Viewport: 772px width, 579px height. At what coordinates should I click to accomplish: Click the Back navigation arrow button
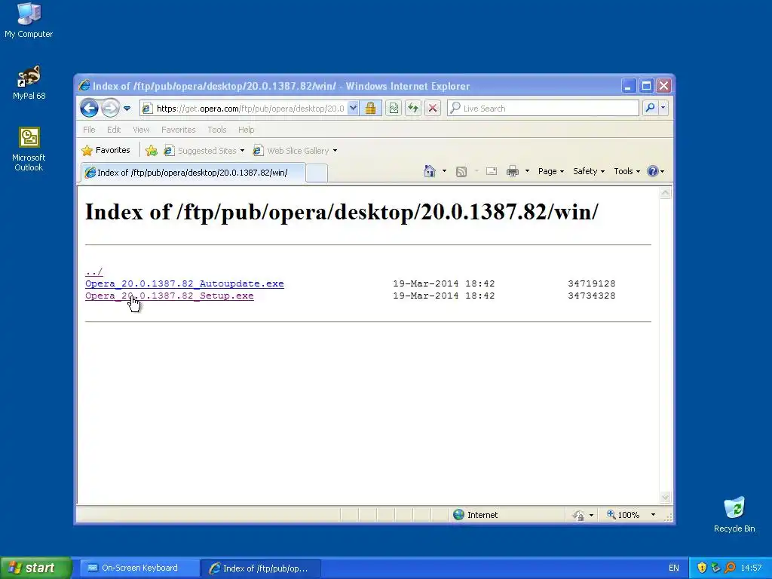click(89, 108)
